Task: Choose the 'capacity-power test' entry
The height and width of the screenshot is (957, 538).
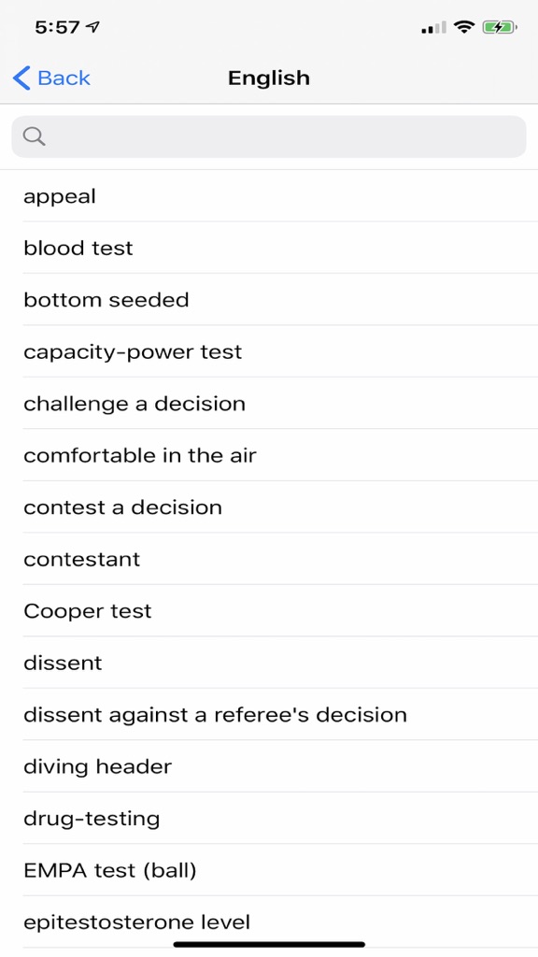Action: coord(269,351)
